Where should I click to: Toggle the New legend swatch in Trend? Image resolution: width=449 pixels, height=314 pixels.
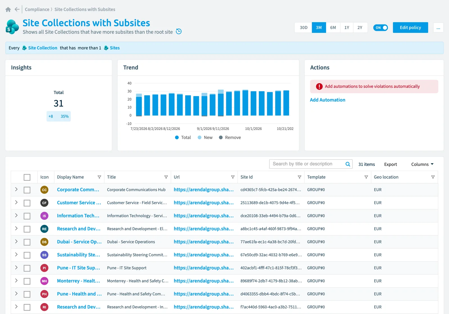[200, 137]
